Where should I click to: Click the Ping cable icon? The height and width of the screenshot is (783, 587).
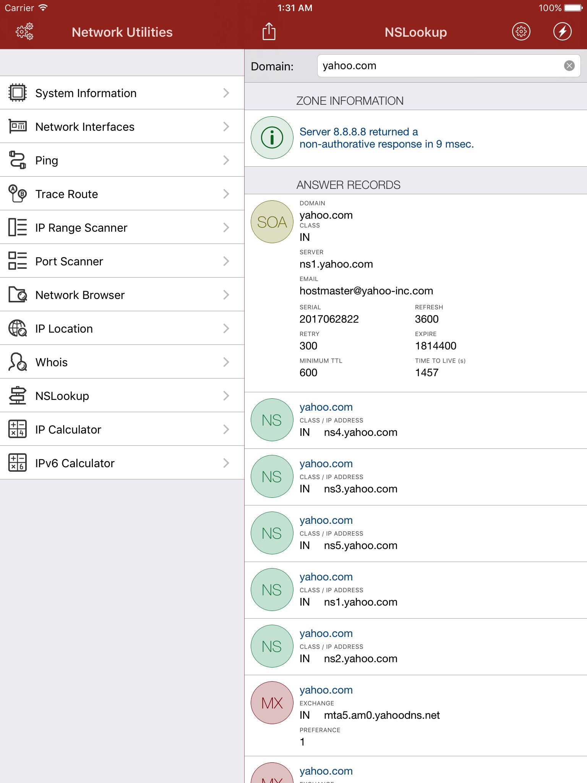(x=18, y=160)
